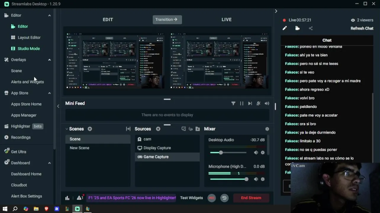Select the New Scene entry
This screenshot has width=380, height=213.
[x=98, y=148]
